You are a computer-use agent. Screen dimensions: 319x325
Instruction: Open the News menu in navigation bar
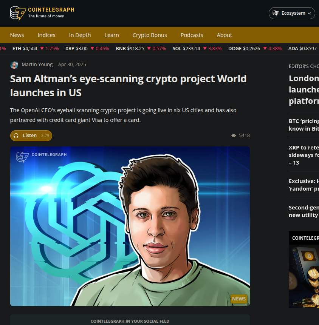coord(17,35)
